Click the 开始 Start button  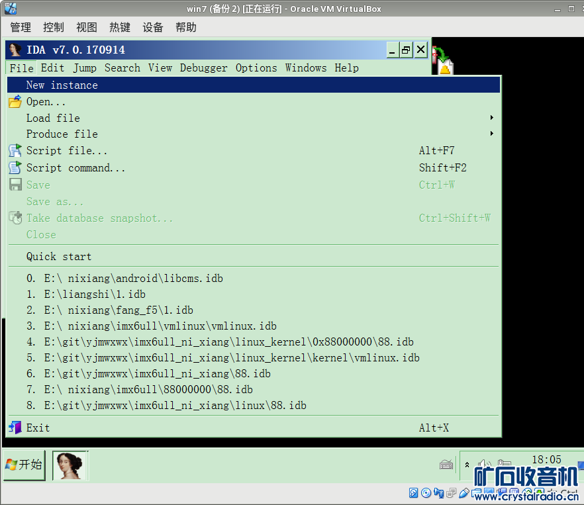24,465
